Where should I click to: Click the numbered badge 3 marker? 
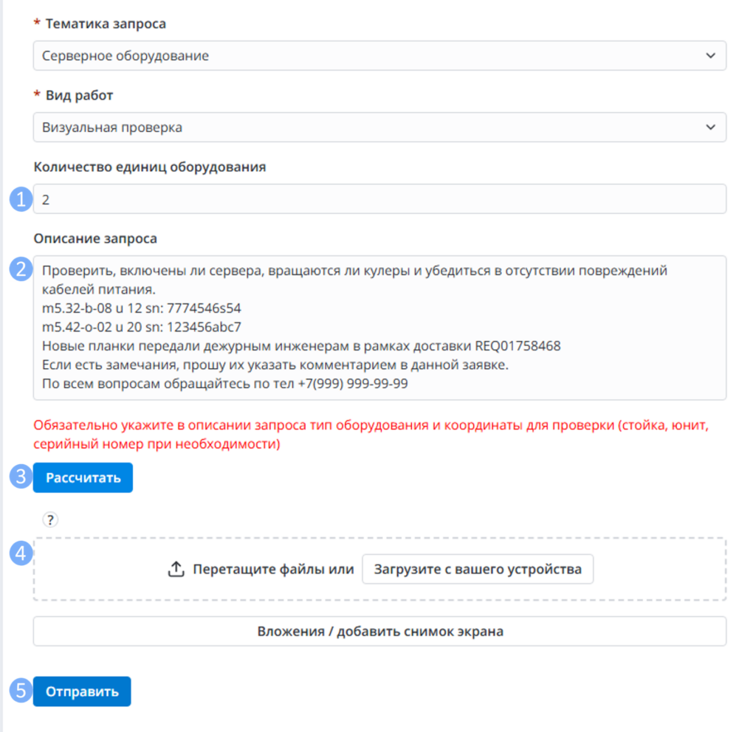[x=21, y=477]
